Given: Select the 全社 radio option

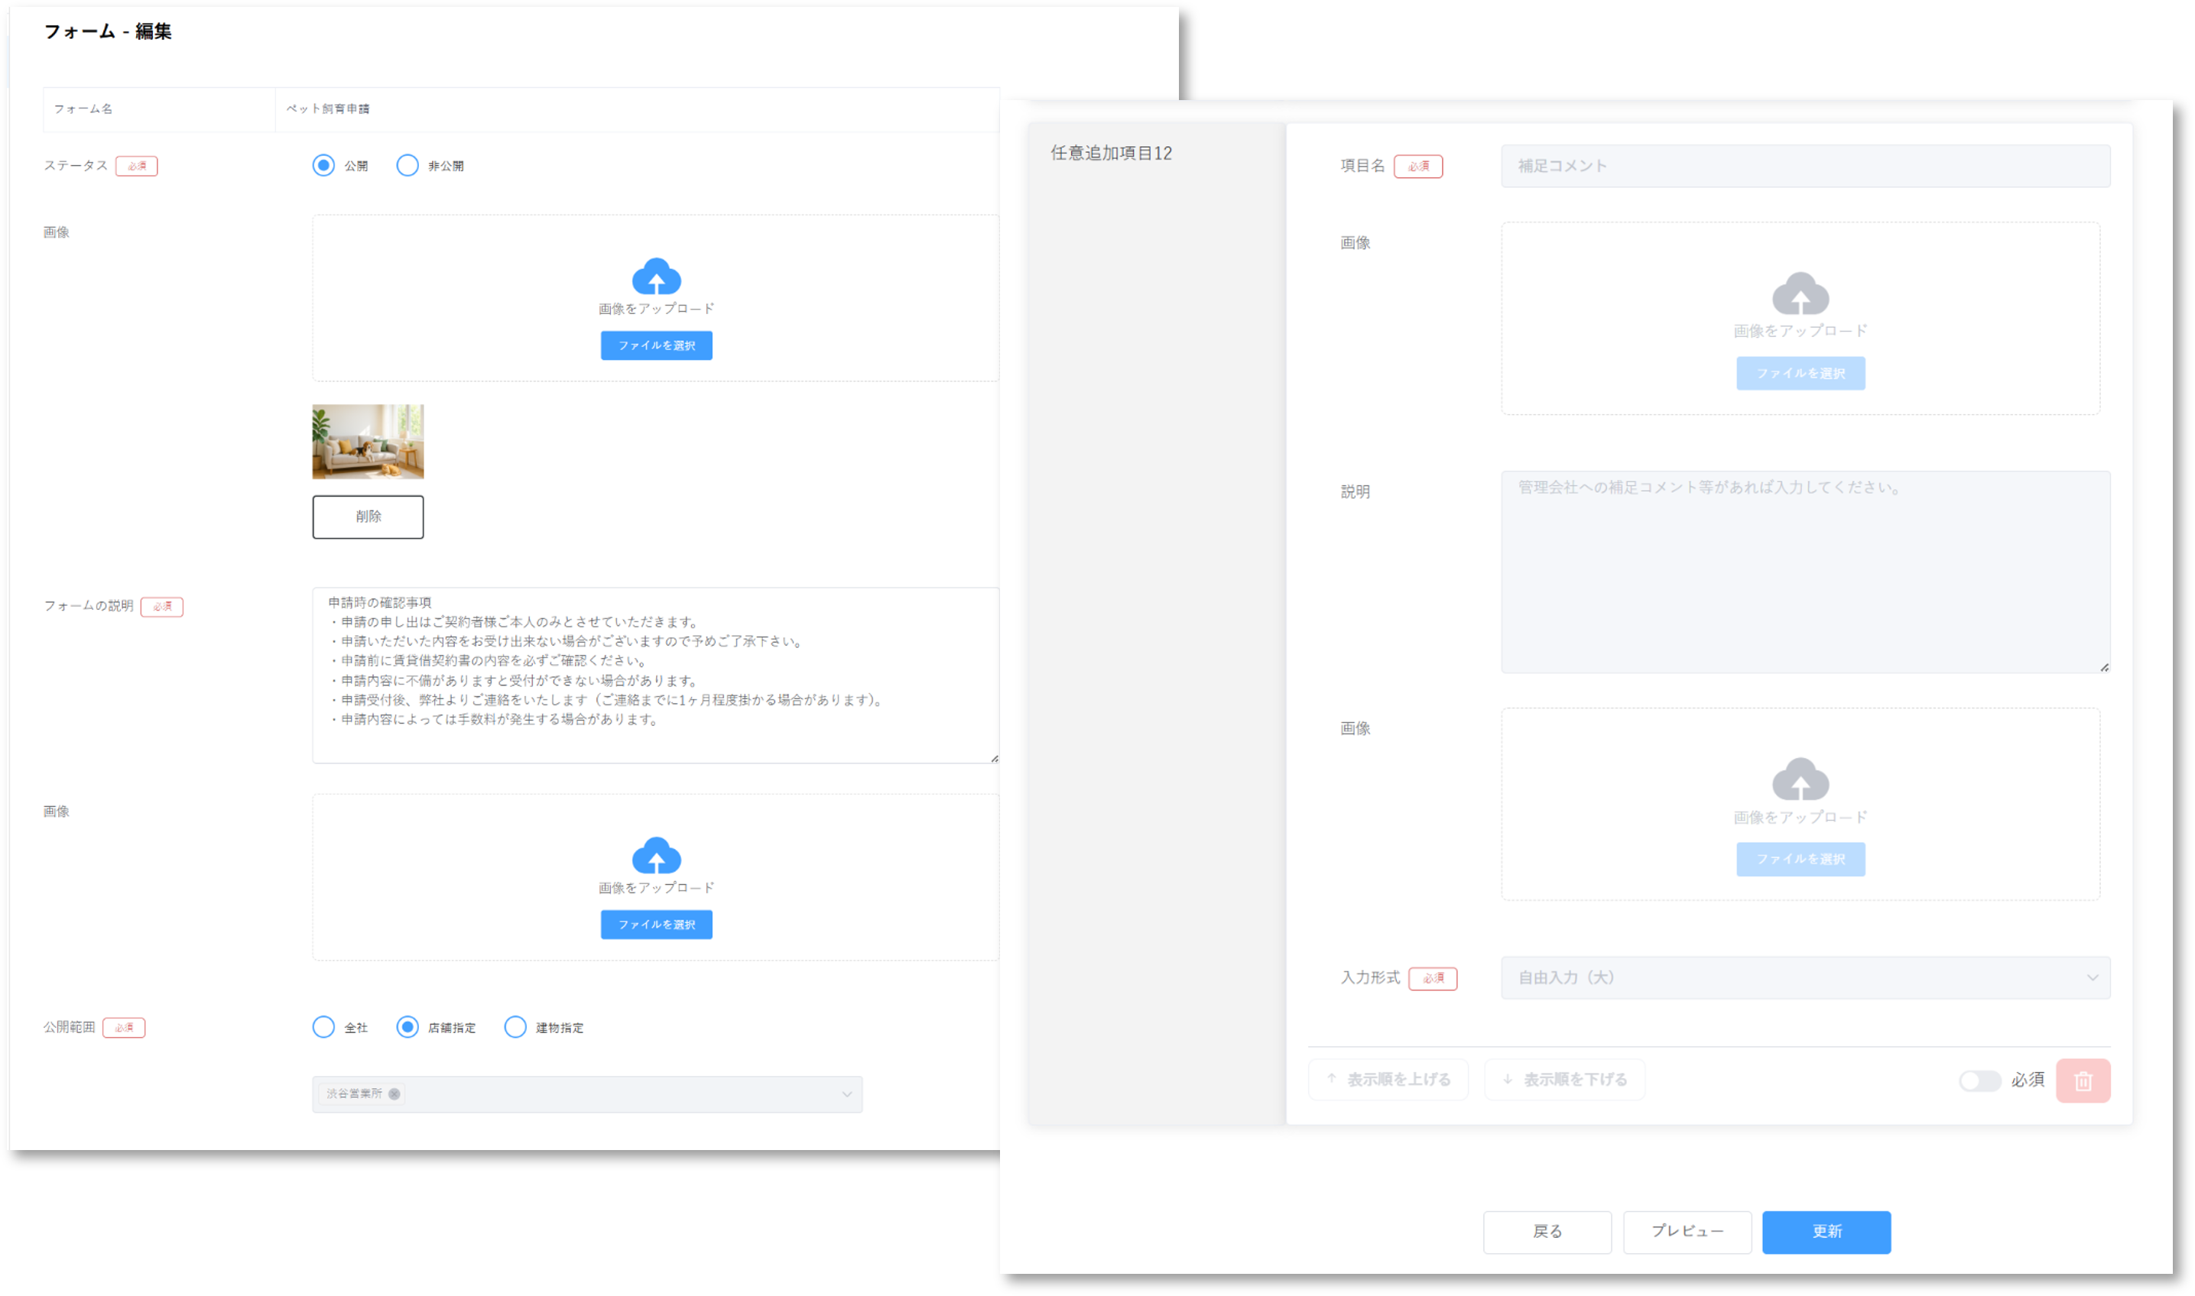Looking at the screenshot, I should [323, 1027].
